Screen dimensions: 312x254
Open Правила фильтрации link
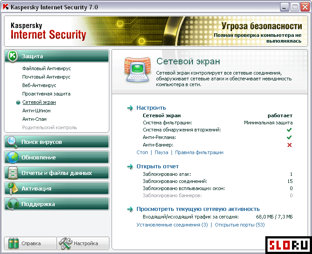(199, 152)
